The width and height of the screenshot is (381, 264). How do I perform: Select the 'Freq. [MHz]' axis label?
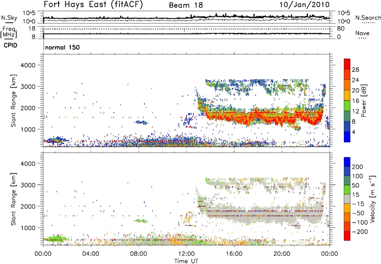pos(9,32)
